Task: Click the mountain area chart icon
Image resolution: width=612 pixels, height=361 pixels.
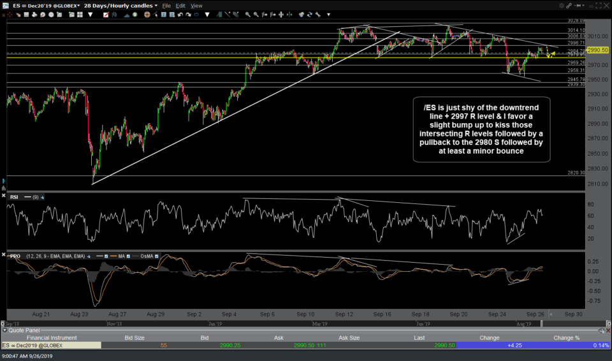Action: point(127,15)
